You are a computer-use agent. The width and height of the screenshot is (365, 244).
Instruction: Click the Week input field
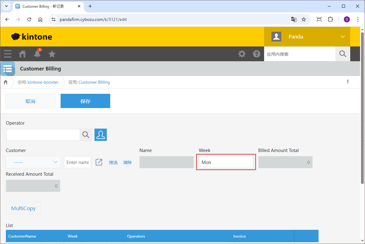226,162
